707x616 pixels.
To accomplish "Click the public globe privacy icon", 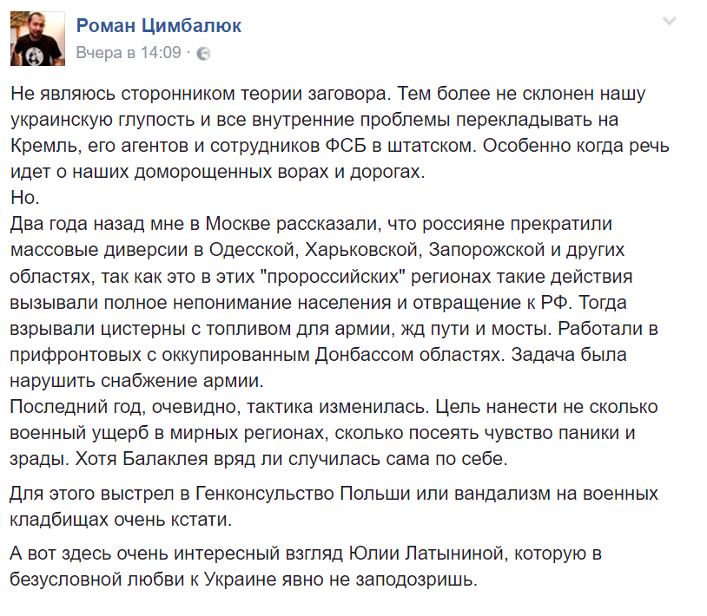I will (203, 54).
